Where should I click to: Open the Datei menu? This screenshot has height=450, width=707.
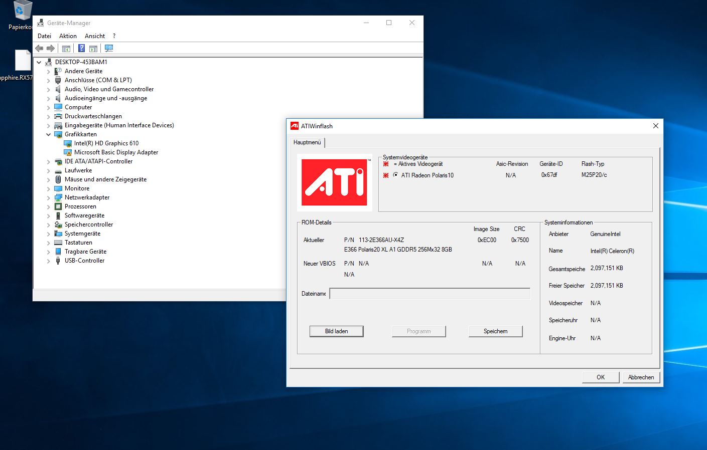pyautogui.click(x=44, y=36)
